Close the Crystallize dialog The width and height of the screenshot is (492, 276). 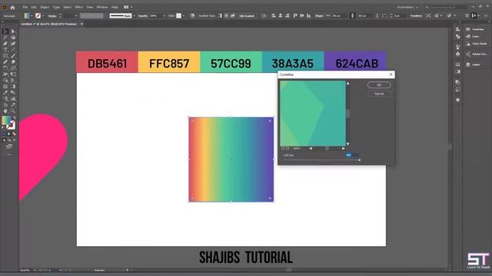[391, 74]
